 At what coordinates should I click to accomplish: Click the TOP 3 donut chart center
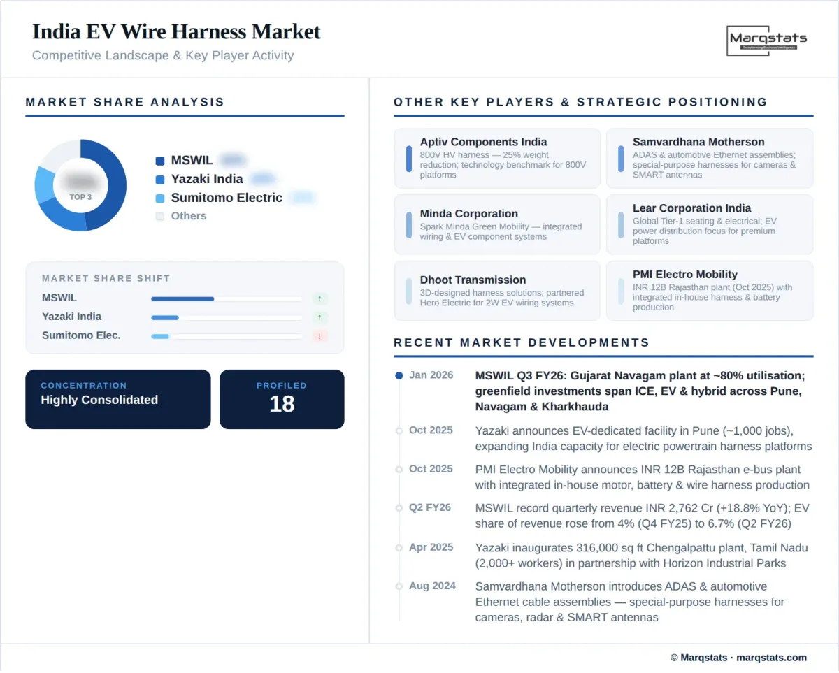pos(80,185)
